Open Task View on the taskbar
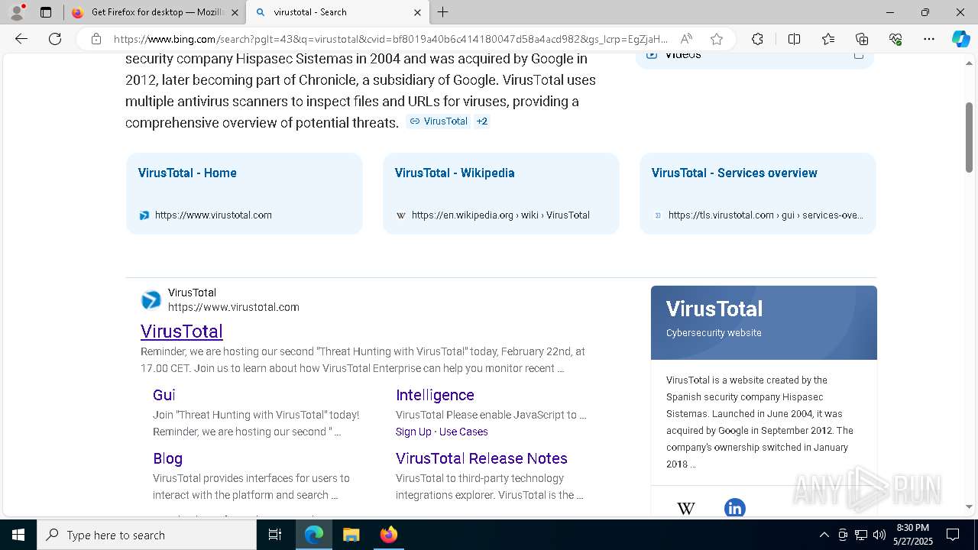The width and height of the screenshot is (978, 550). coord(275,535)
